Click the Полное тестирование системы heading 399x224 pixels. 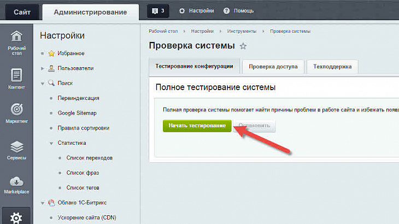pos(215,87)
